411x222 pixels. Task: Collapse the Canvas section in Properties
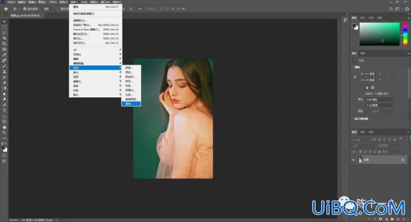tap(352, 67)
